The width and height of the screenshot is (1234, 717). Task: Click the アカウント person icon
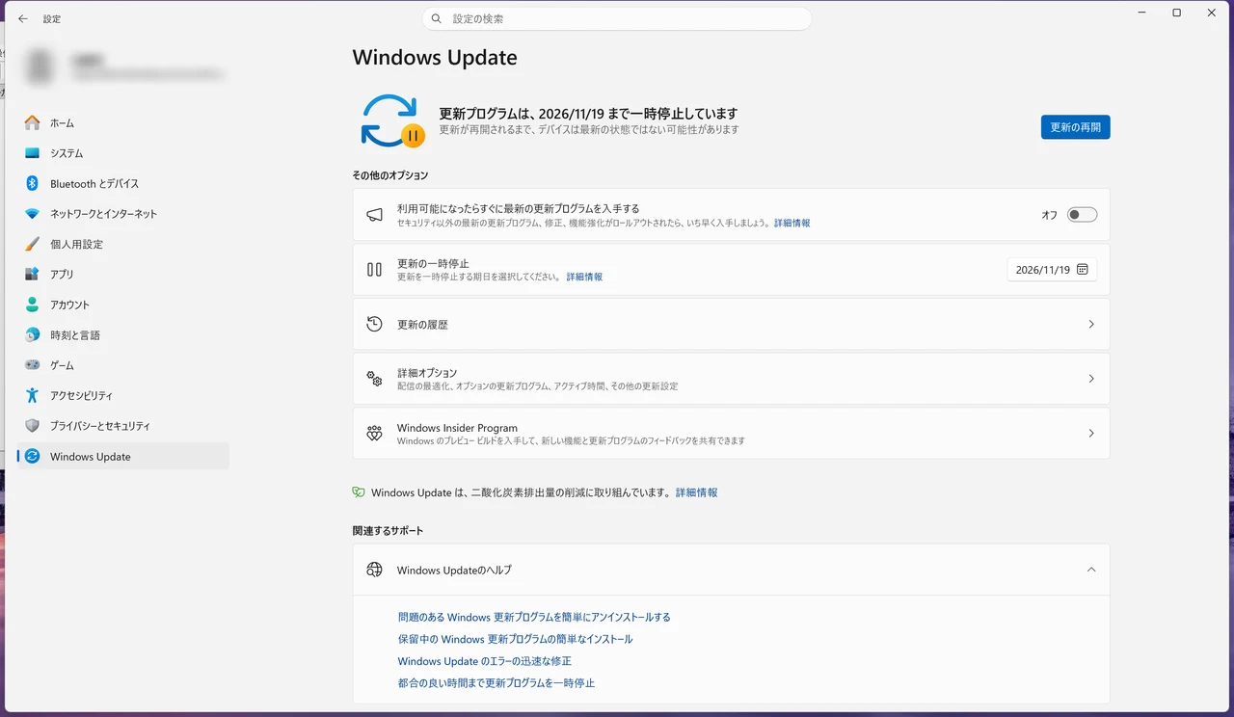[33, 305]
